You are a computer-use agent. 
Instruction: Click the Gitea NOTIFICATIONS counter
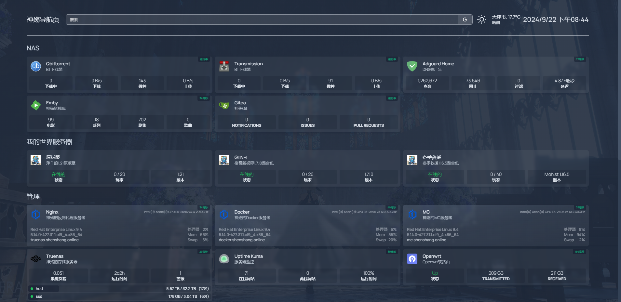coord(247,122)
